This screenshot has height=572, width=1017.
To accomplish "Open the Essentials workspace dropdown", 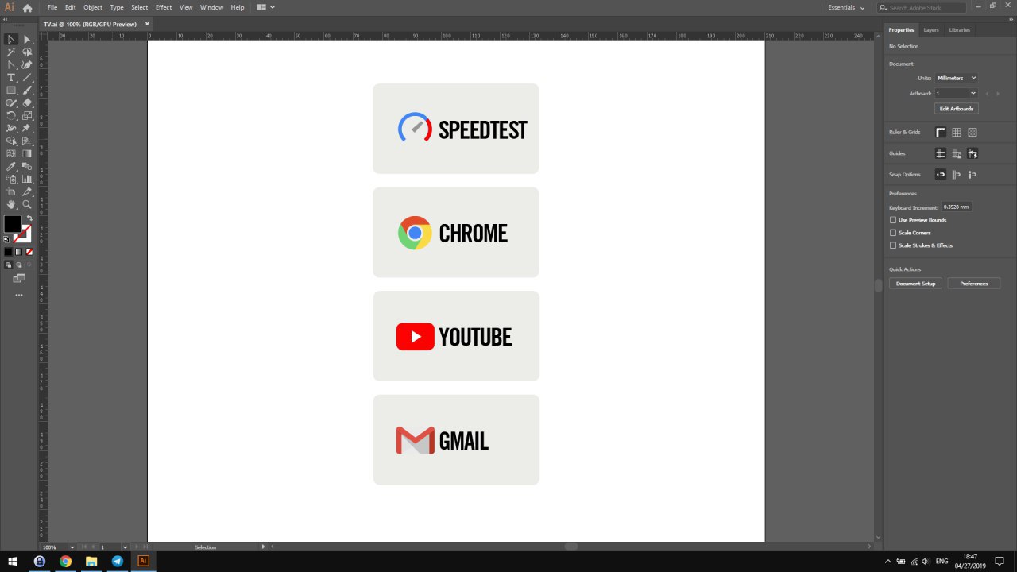I will [x=846, y=7].
